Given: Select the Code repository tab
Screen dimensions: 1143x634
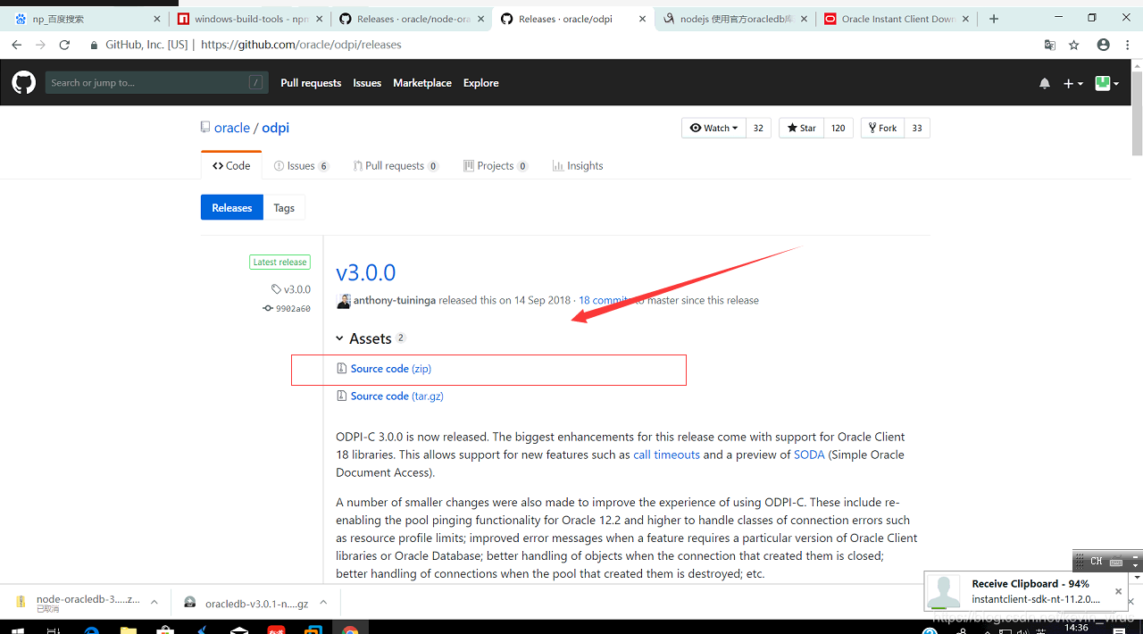Looking at the screenshot, I should tap(231, 166).
